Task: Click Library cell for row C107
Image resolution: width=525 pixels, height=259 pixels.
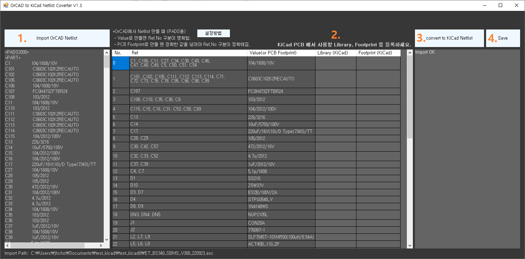Action: click(x=336, y=91)
